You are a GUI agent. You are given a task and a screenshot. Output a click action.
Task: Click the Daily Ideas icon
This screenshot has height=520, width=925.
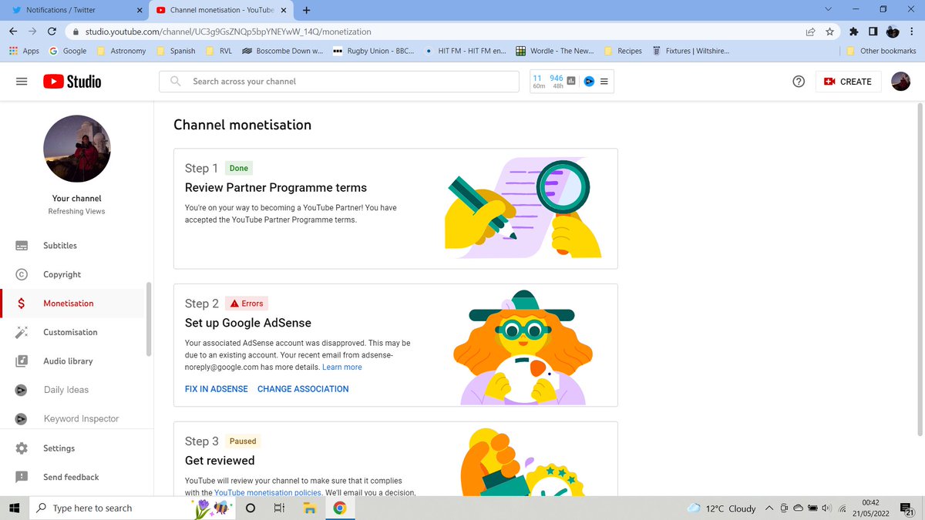pyautogui.click(x=22, y=390)
